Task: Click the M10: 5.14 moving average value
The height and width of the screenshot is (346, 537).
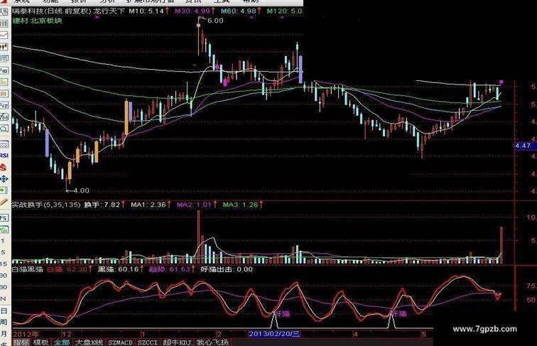Action: [x=146, y=11]
